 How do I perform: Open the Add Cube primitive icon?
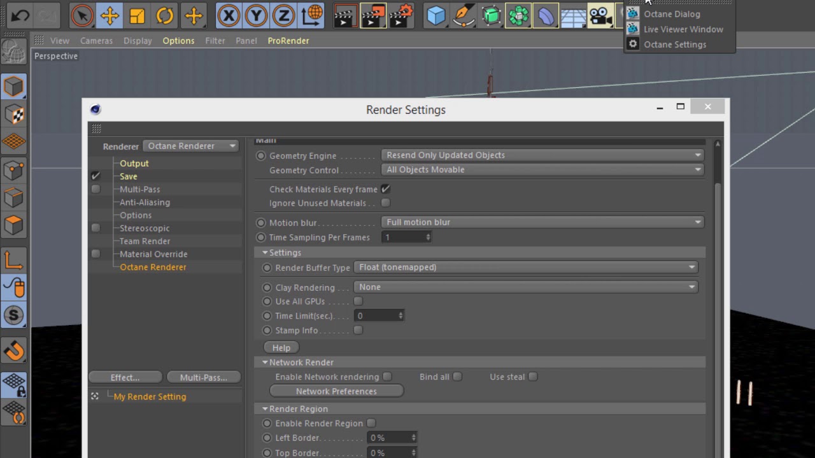(x=436, y=15)
